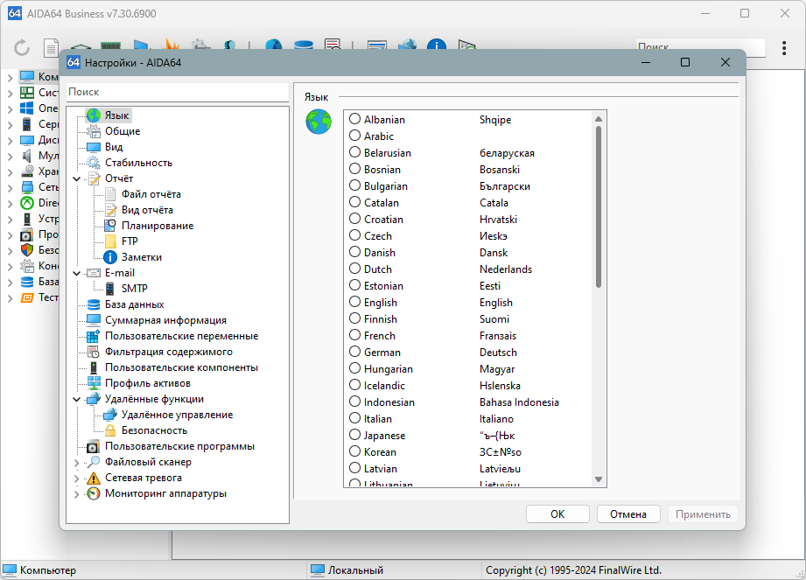The width and height of the screenshot is (806, 580).
Task: Collapse the Удалённые функции node
Action: click(77, 399)
